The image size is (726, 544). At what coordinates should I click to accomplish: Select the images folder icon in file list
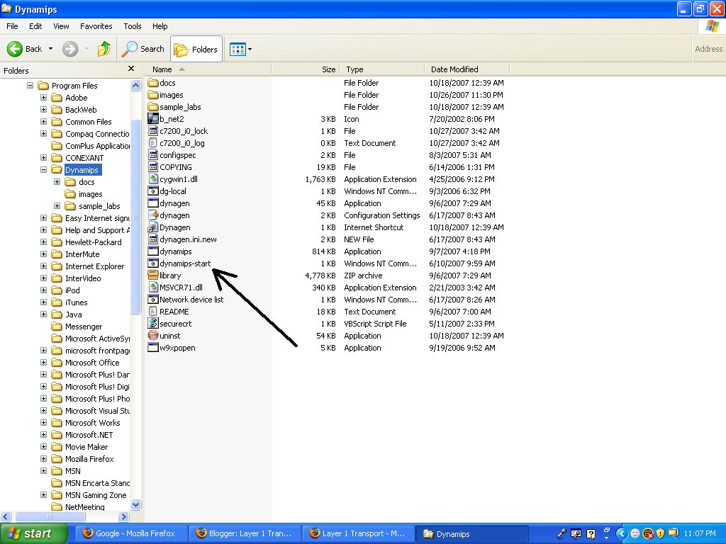pyautogui.click(x=153, y=95)
